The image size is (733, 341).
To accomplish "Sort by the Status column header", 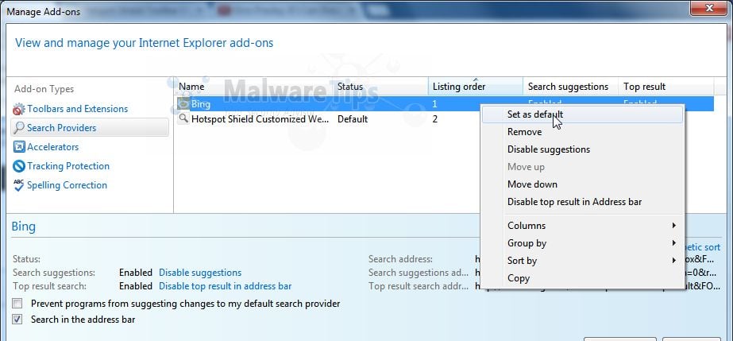I will coord(381,87).
